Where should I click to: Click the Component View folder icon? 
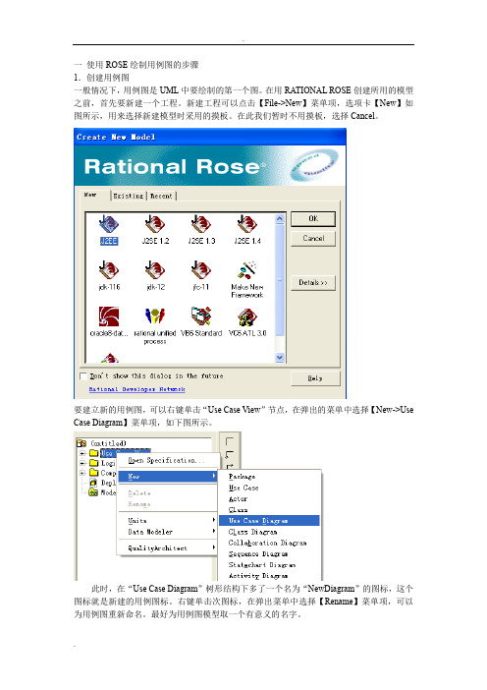pyautogui.click(x=93, y=472)
